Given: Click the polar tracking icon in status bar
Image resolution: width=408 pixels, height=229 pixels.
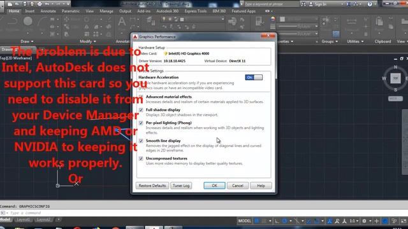Looking at the screenshot, I should (284, 221).
